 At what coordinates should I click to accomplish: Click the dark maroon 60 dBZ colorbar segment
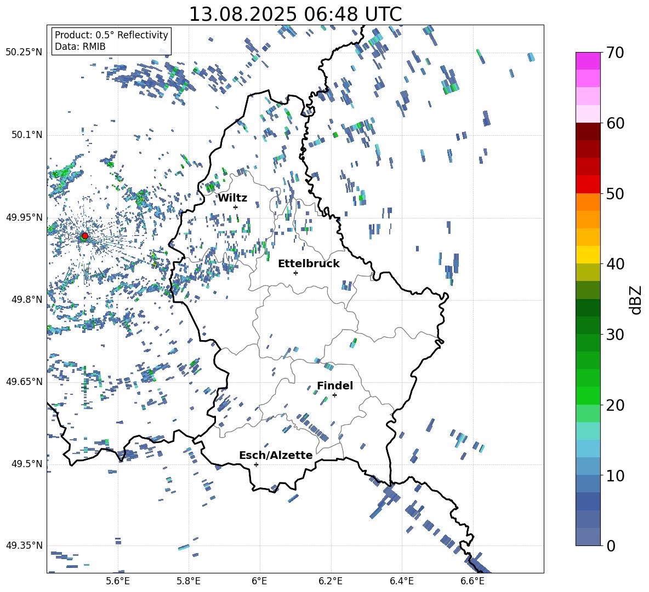pyautogui.click(x=588, y=131)
